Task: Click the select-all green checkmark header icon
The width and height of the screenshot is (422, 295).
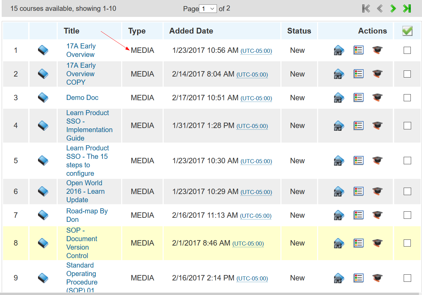Action: click(x=407, y=31)
